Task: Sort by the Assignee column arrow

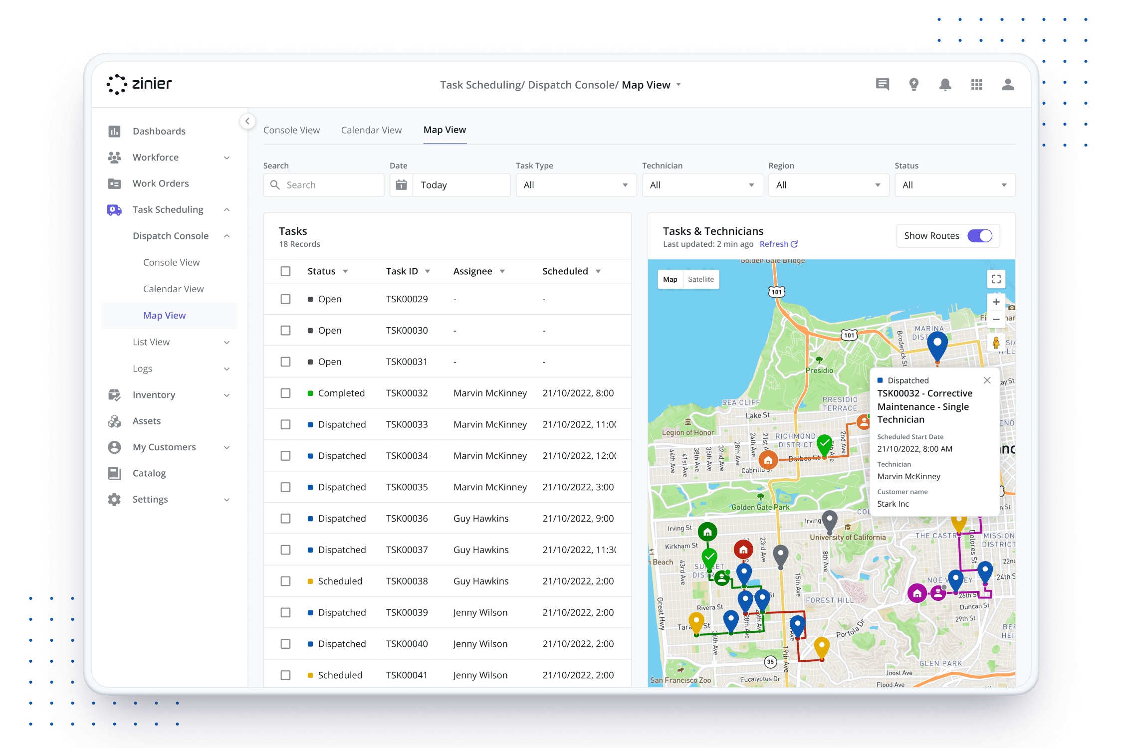Action: point(502,271)
